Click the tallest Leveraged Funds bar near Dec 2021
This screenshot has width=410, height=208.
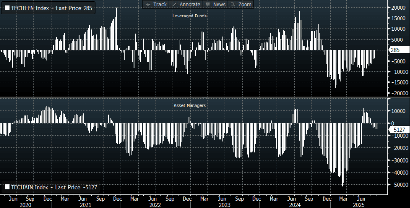coord(116,29)
